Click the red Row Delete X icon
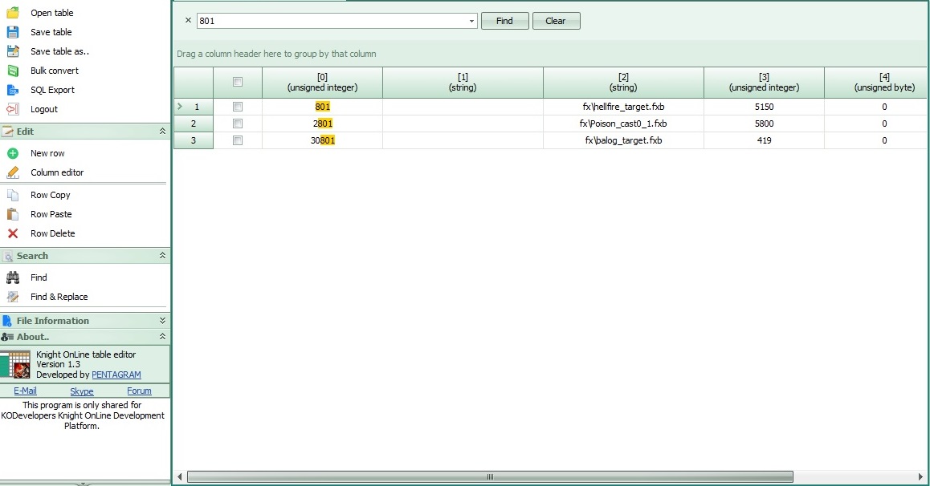This screenshot has width=930, height=486. pos(13,233)
